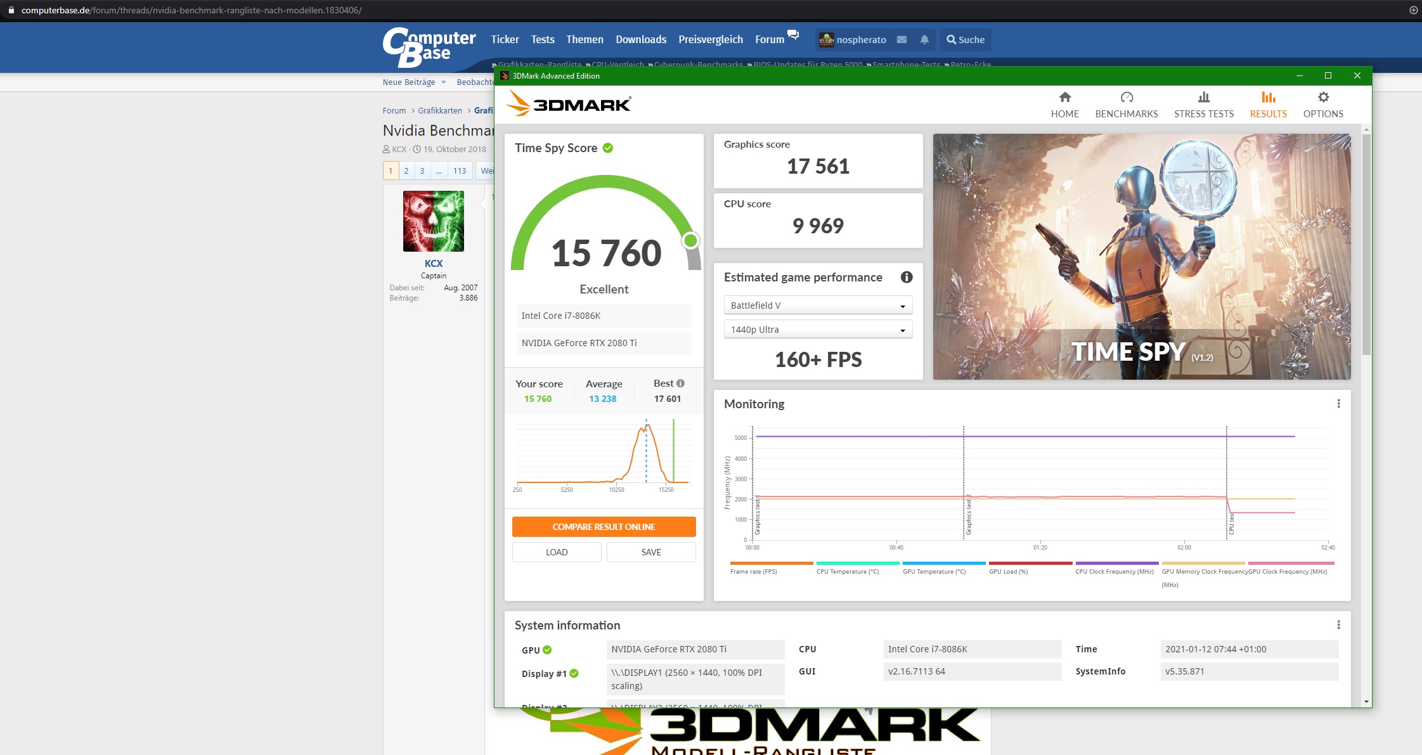Viewport: 1422px width, 755px height.
Task: Toggle the CPU Temperature legend swatch
Action: tap(858, 563)
